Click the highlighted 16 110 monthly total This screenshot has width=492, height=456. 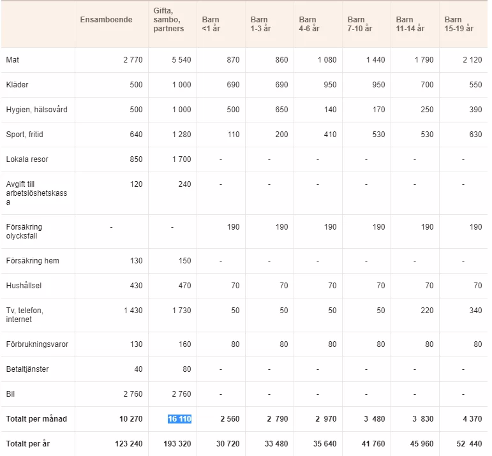click(x=179, y=419)
